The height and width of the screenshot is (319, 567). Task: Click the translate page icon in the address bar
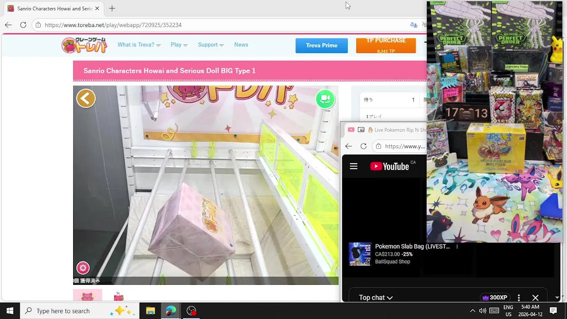point(414,25)
